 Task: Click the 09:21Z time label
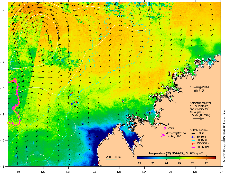pyautogui.click(x=199, y=91)
